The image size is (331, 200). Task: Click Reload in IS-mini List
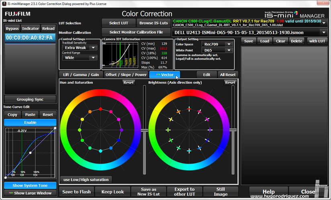pyautogui.click(x=48, y=29)
